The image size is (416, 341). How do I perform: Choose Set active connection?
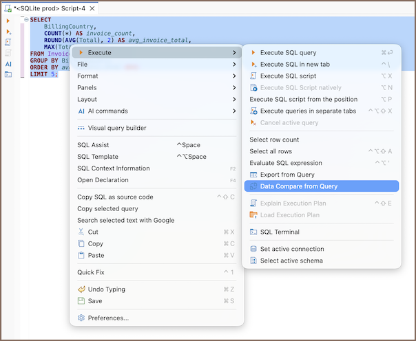tap(291, 249)
